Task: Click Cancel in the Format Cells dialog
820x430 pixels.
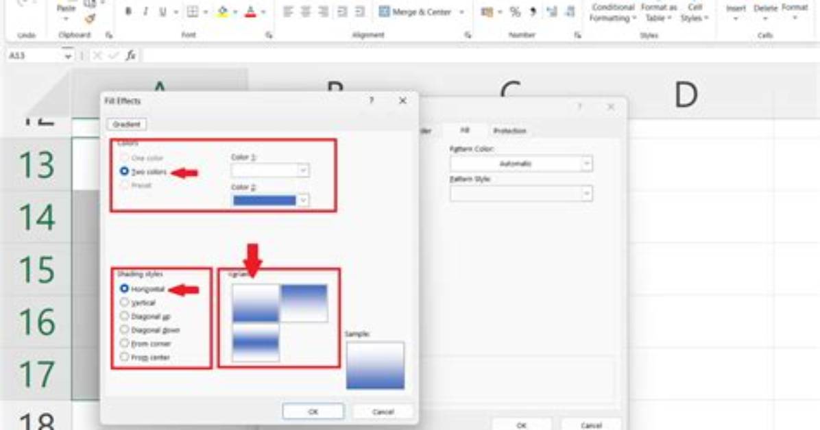Action: pyautogui.click(x=591, y=425)
